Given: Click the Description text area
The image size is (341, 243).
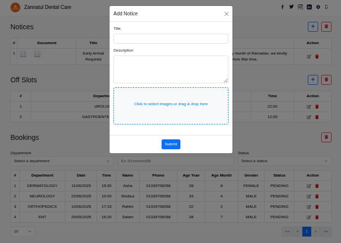Looking at the screenshot, I should (x=171, y=69).
